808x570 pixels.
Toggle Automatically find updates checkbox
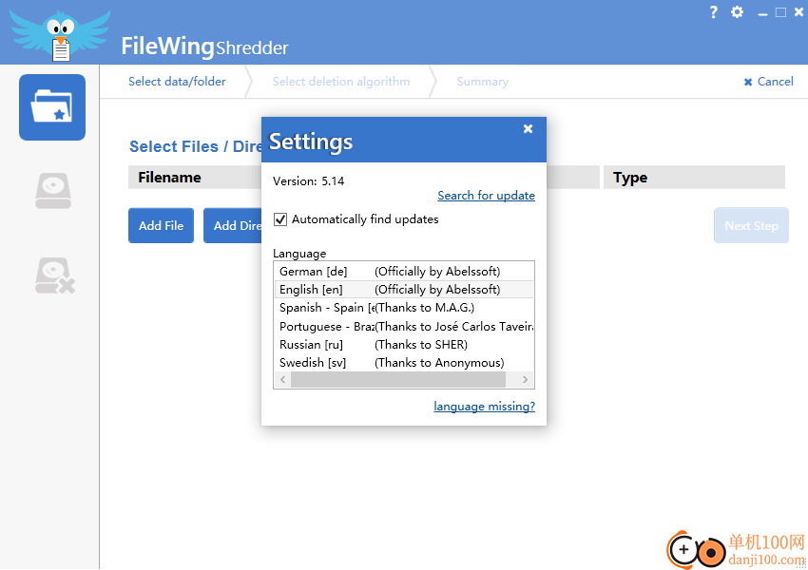tap(280, 219)
